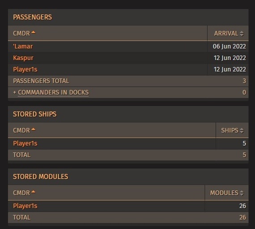The height and width of the screenshot is (229, 255).
Task: Click sort arrow beside Stored Ships CMDR
Action: tap(33, 130)
